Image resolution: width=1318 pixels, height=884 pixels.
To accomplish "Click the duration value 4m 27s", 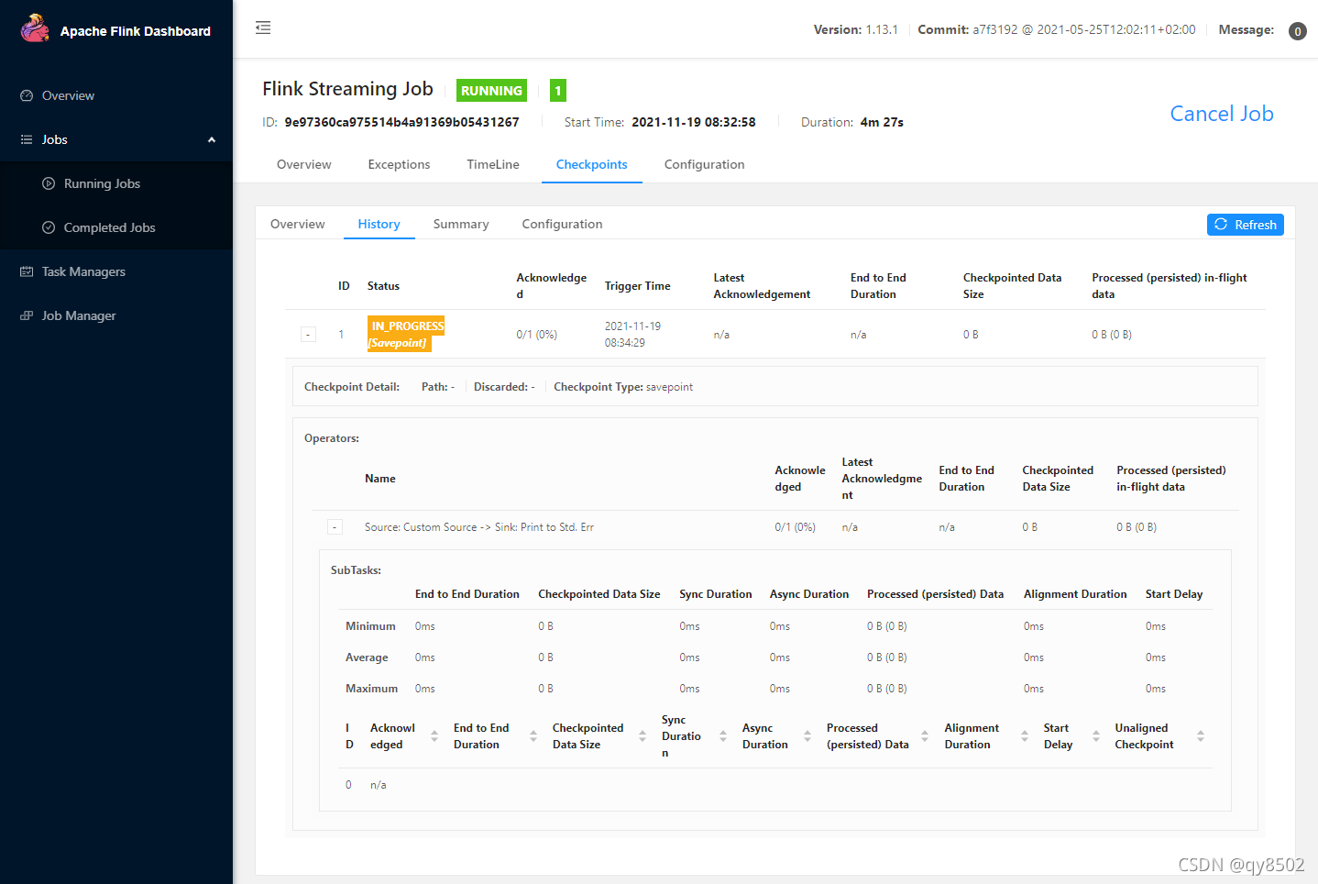I will [x=882, y=122].
